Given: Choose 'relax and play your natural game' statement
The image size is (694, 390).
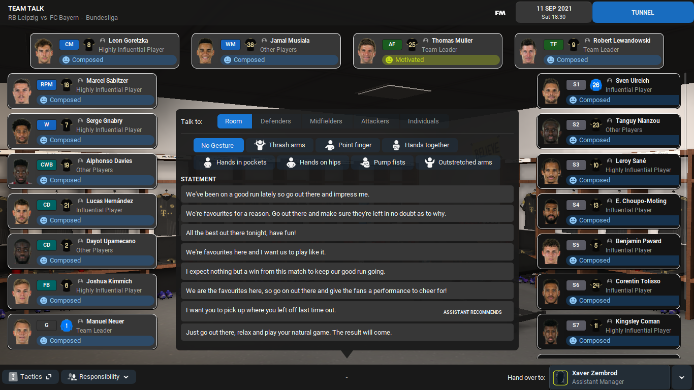Looking at the screenshot, I should point(347,332).
